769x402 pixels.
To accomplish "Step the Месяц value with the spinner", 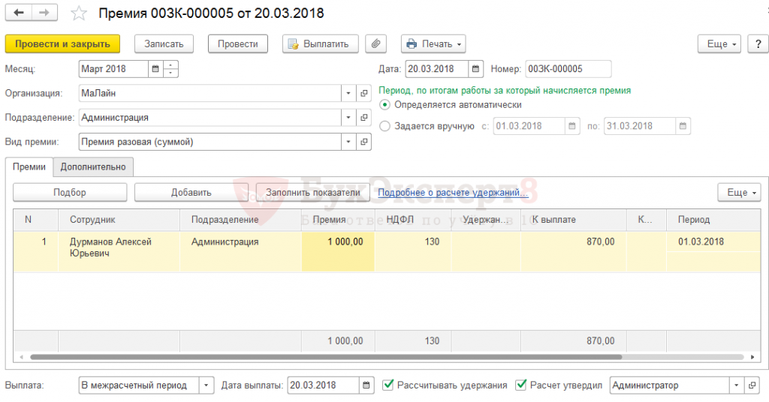I will point(170,69).
